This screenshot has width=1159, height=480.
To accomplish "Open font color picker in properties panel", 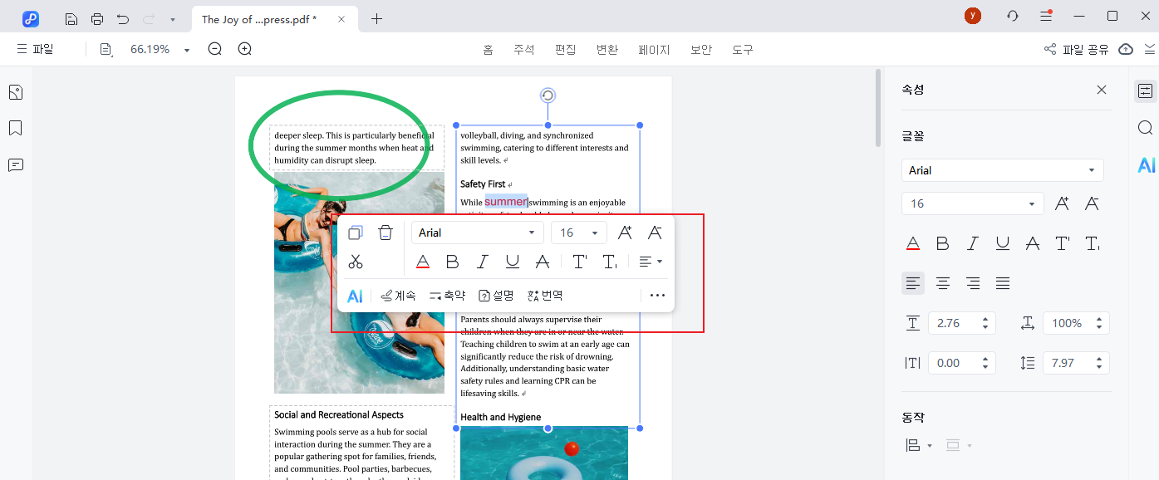I will click(x=913, y=243).
